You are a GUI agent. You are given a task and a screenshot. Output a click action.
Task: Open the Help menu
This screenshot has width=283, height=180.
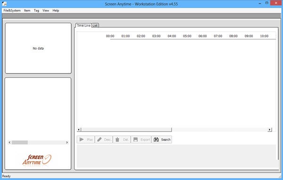56,10
